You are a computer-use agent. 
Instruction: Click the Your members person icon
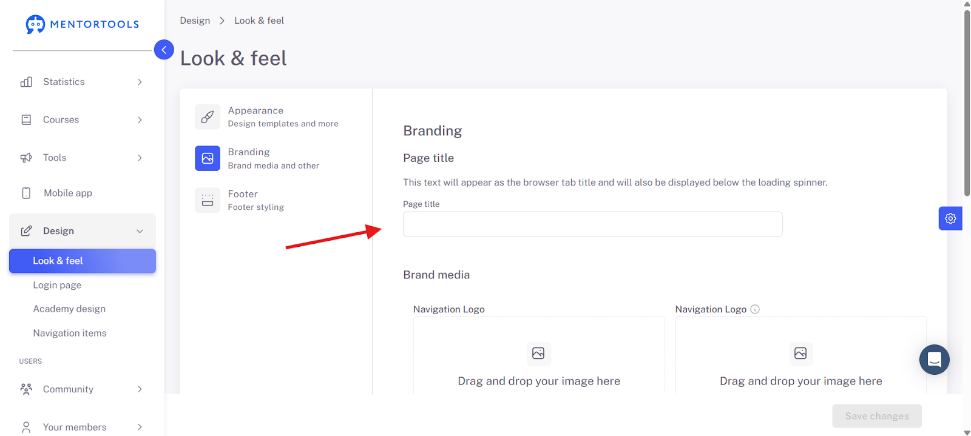point(26,427)
